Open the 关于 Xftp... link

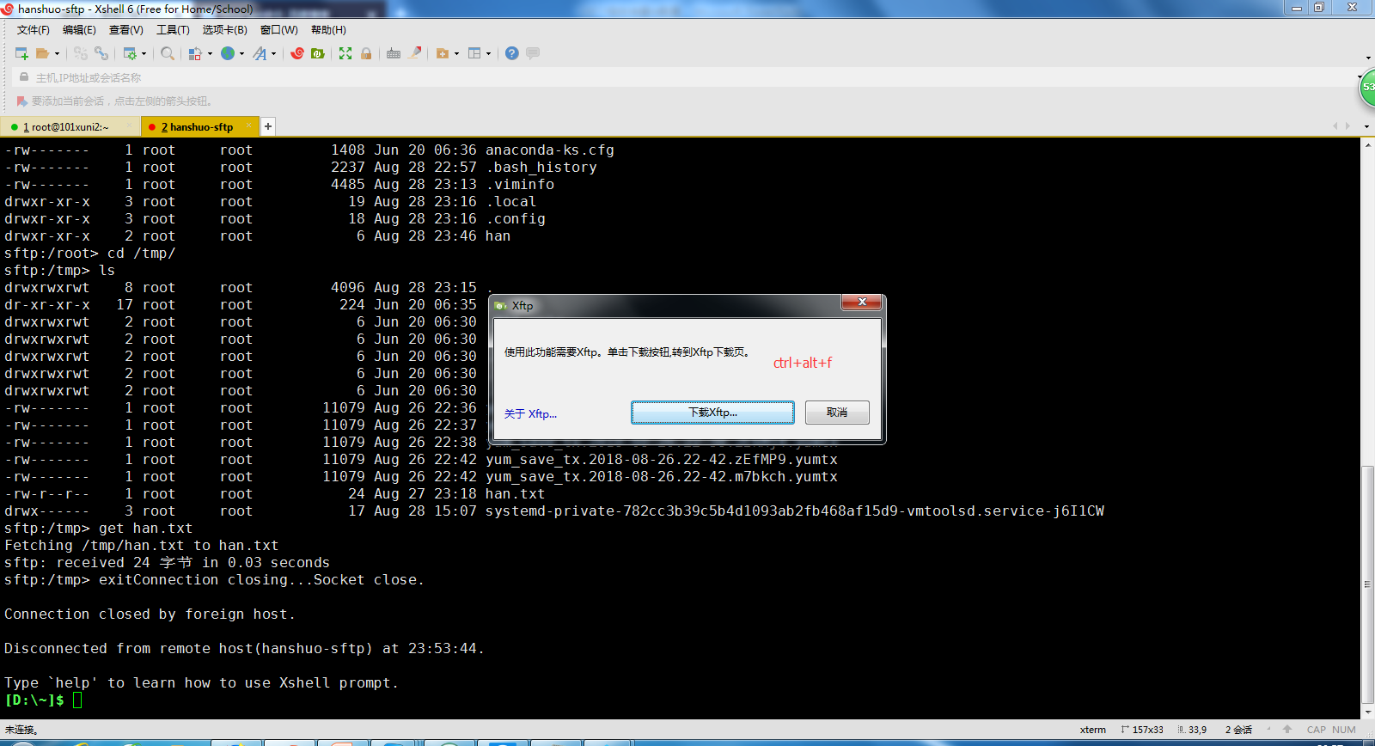tap(530, 414)
